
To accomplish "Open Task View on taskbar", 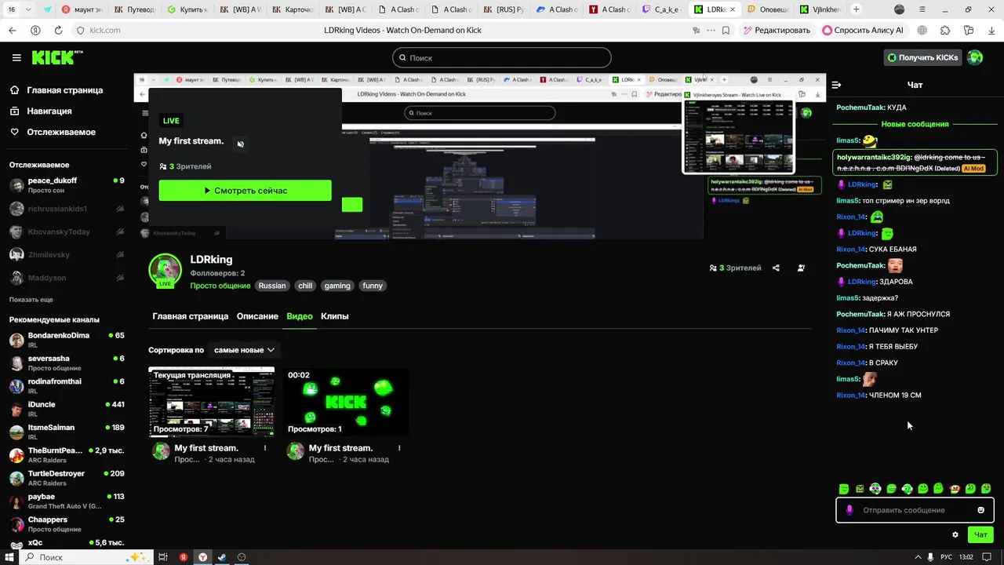I will (163, 557).
